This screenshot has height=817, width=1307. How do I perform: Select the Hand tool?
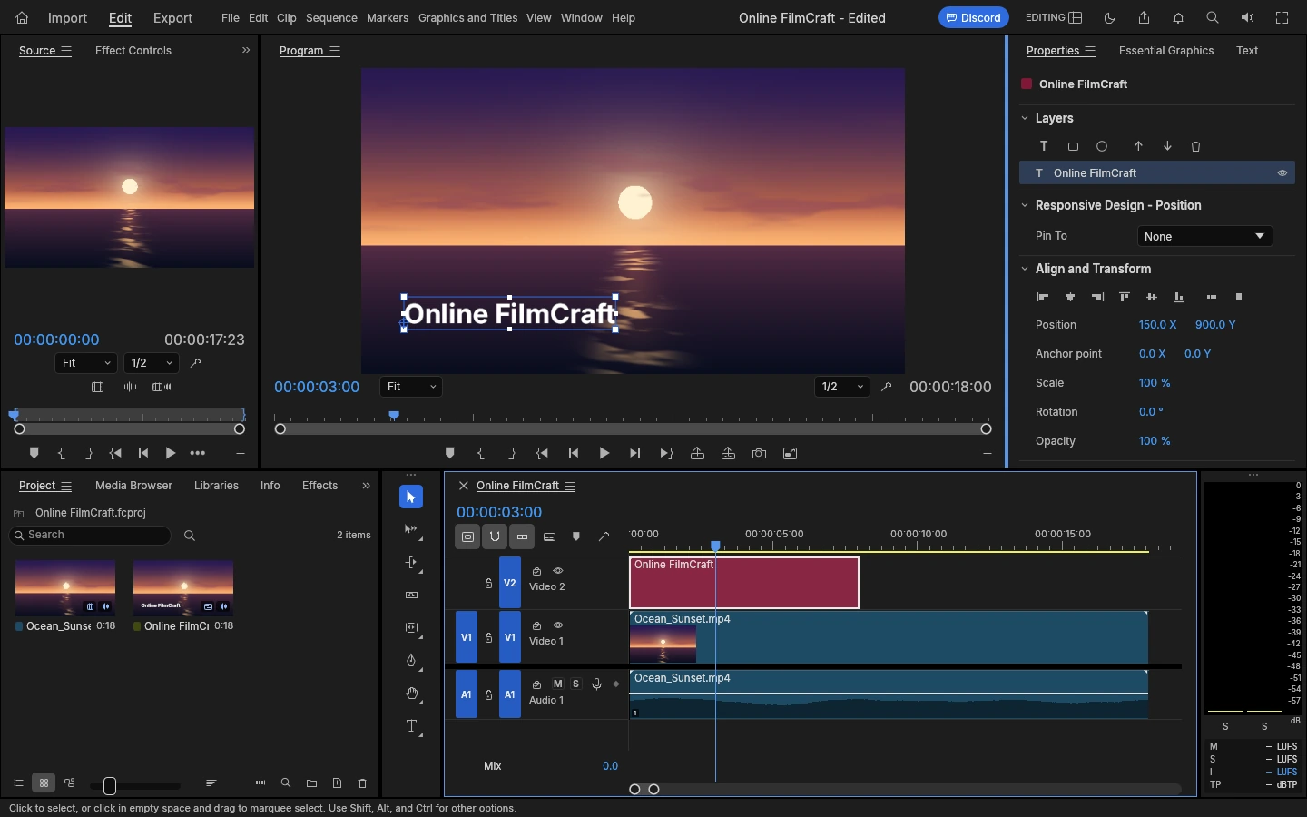pyautogui.click(x=412, y=694)
